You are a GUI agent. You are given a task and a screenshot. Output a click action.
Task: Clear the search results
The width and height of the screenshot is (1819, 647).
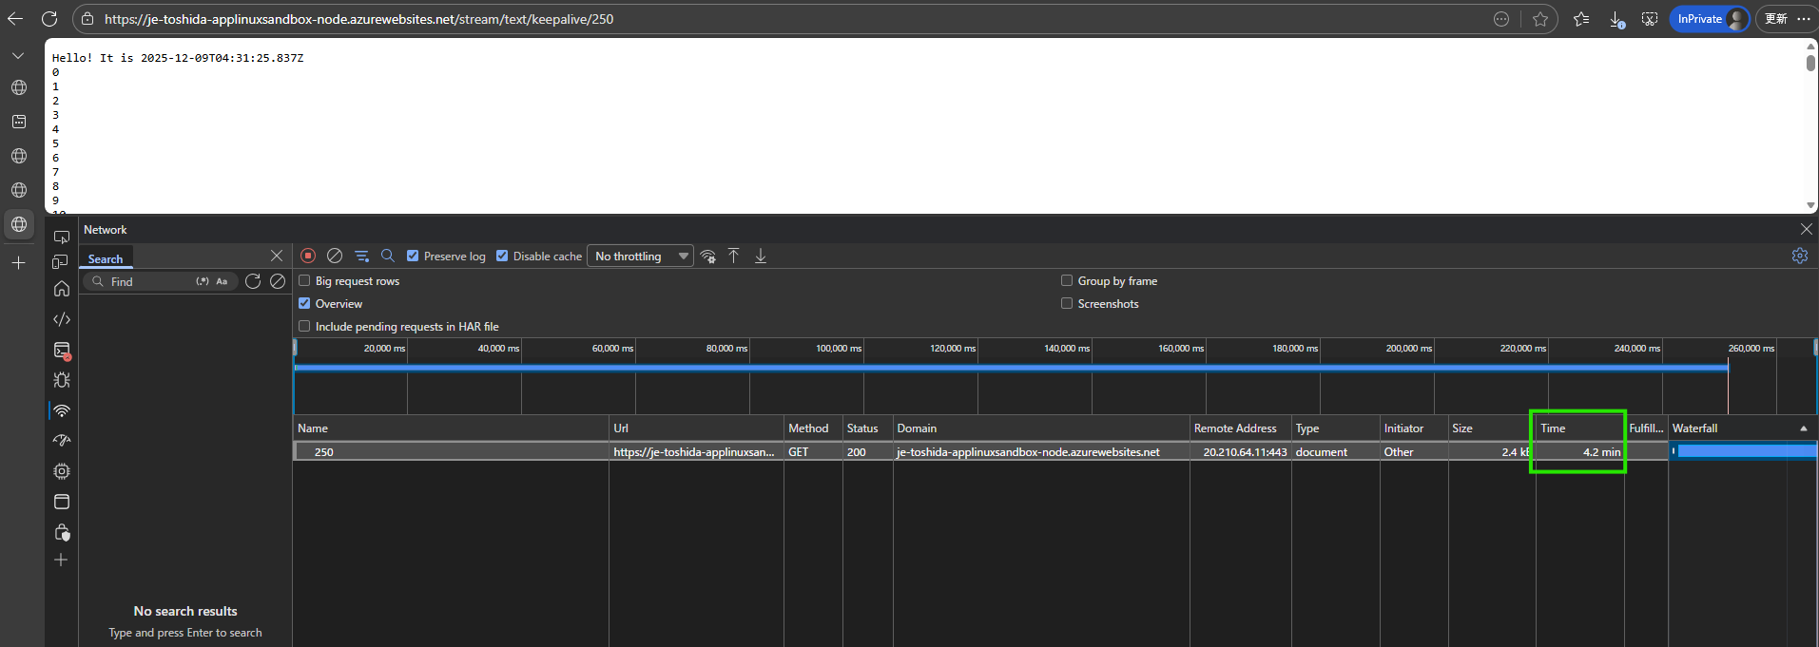(278, 281)
